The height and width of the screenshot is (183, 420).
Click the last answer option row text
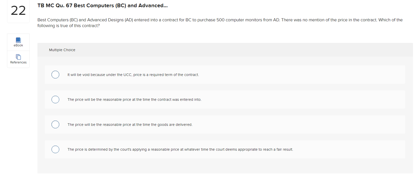point(180,149)
